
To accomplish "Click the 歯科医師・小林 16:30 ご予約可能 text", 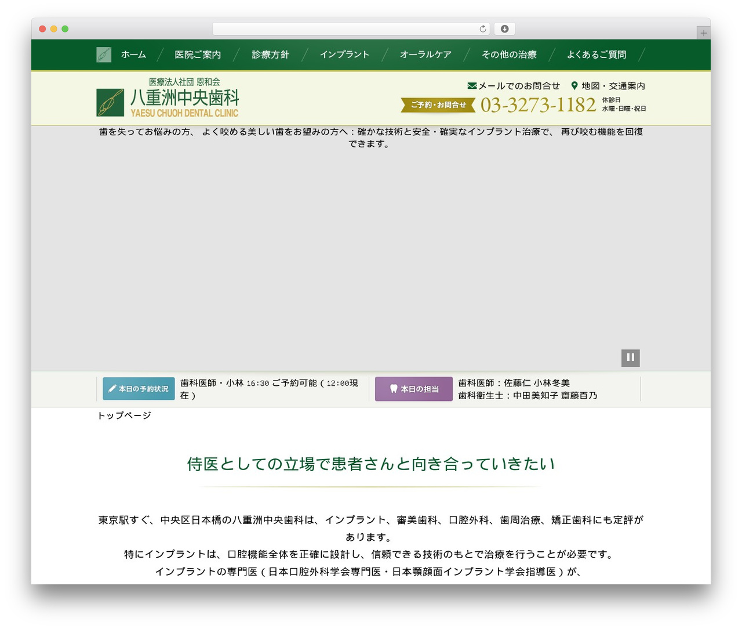I will (x=269, y=389).
